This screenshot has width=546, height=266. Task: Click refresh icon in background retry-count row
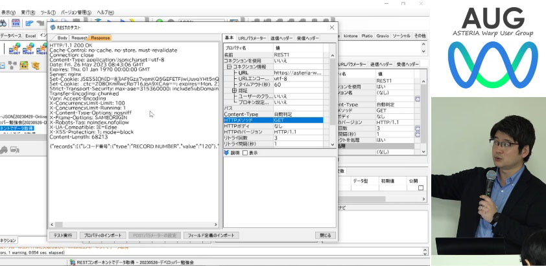417,128
